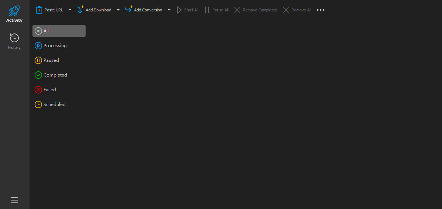Click the Add Conversion icon

[x=128, y=9]
